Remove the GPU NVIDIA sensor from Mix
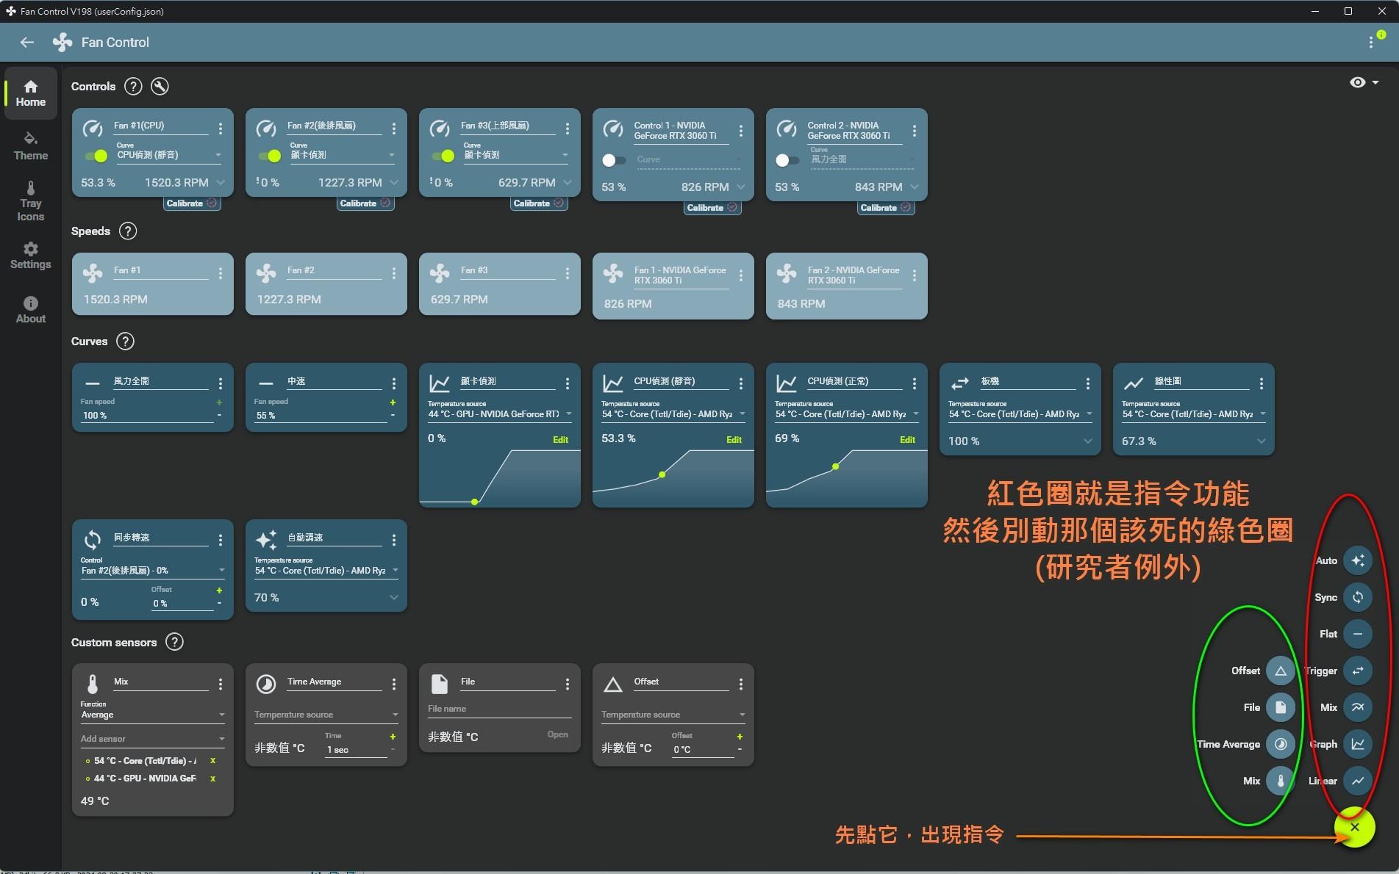Viewport: 1399px width, 874px height. [x=213, y=779]
